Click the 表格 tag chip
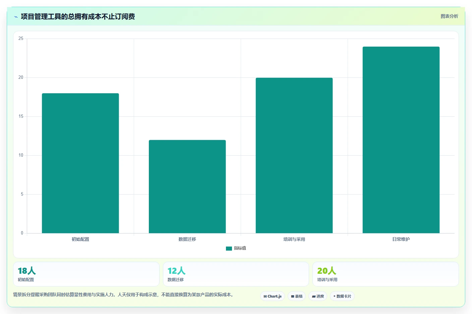This screenshot has width=472, height=314. click(x=297, y=296)
